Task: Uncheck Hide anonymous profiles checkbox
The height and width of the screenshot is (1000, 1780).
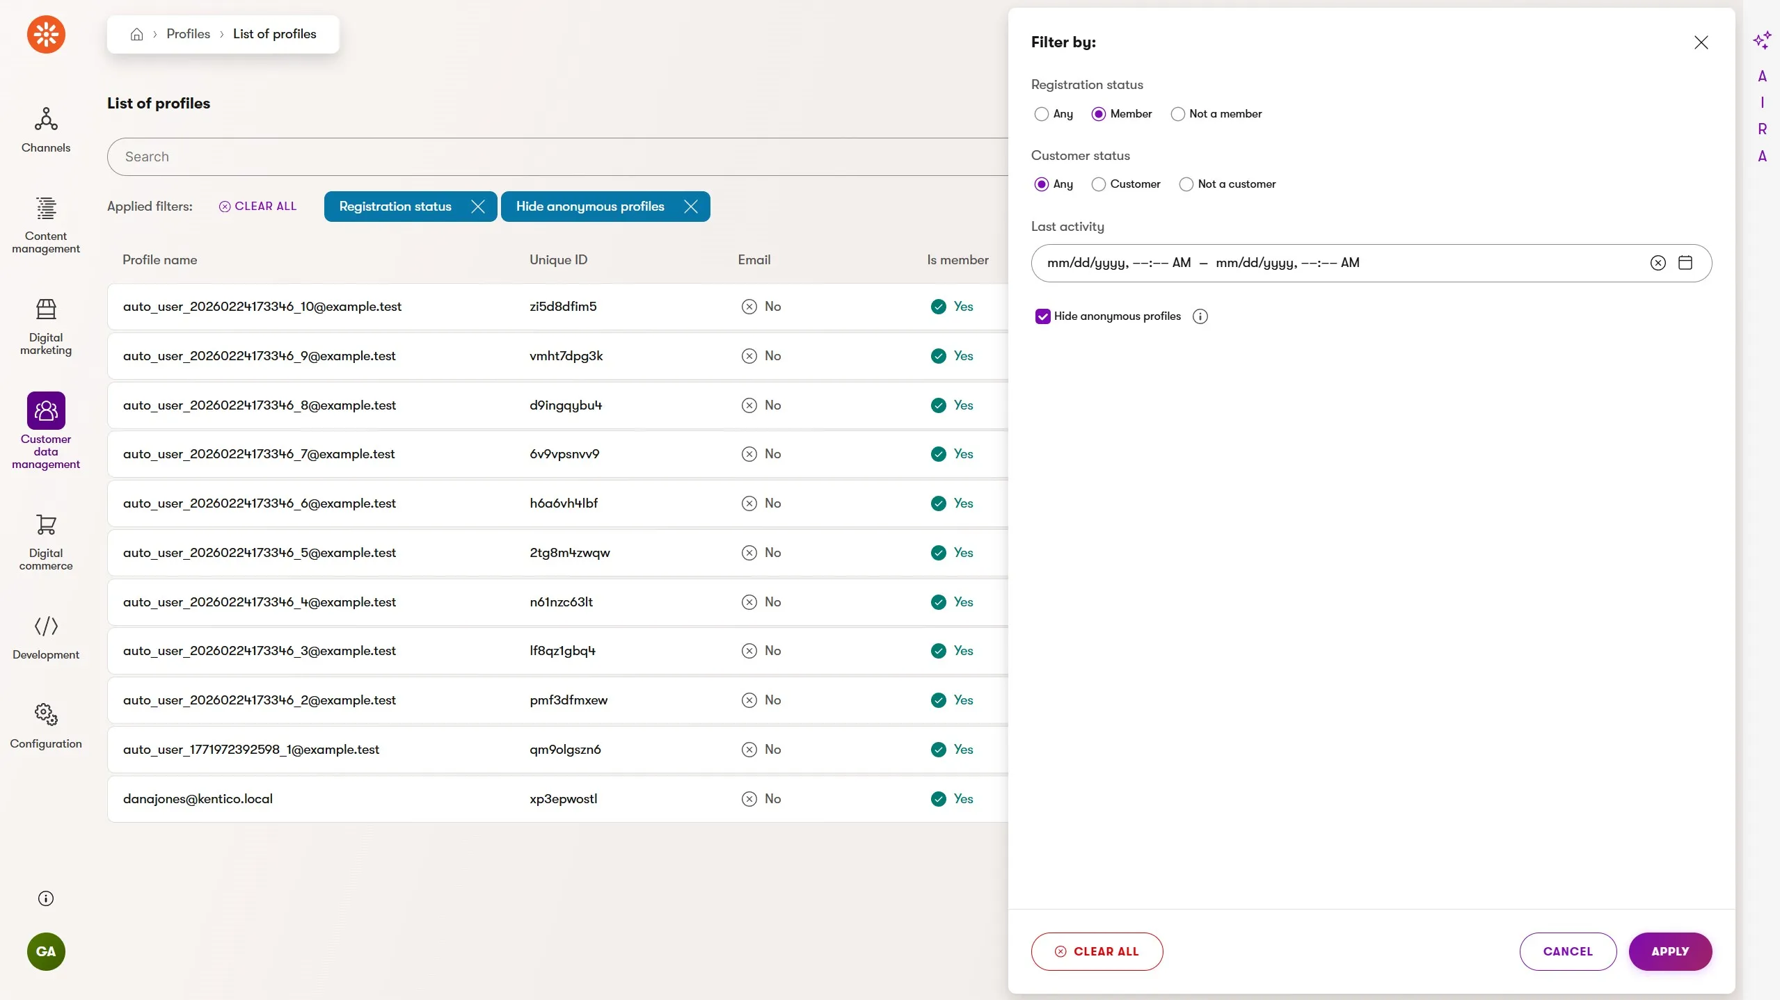Action: click(x=1042, y=316)
